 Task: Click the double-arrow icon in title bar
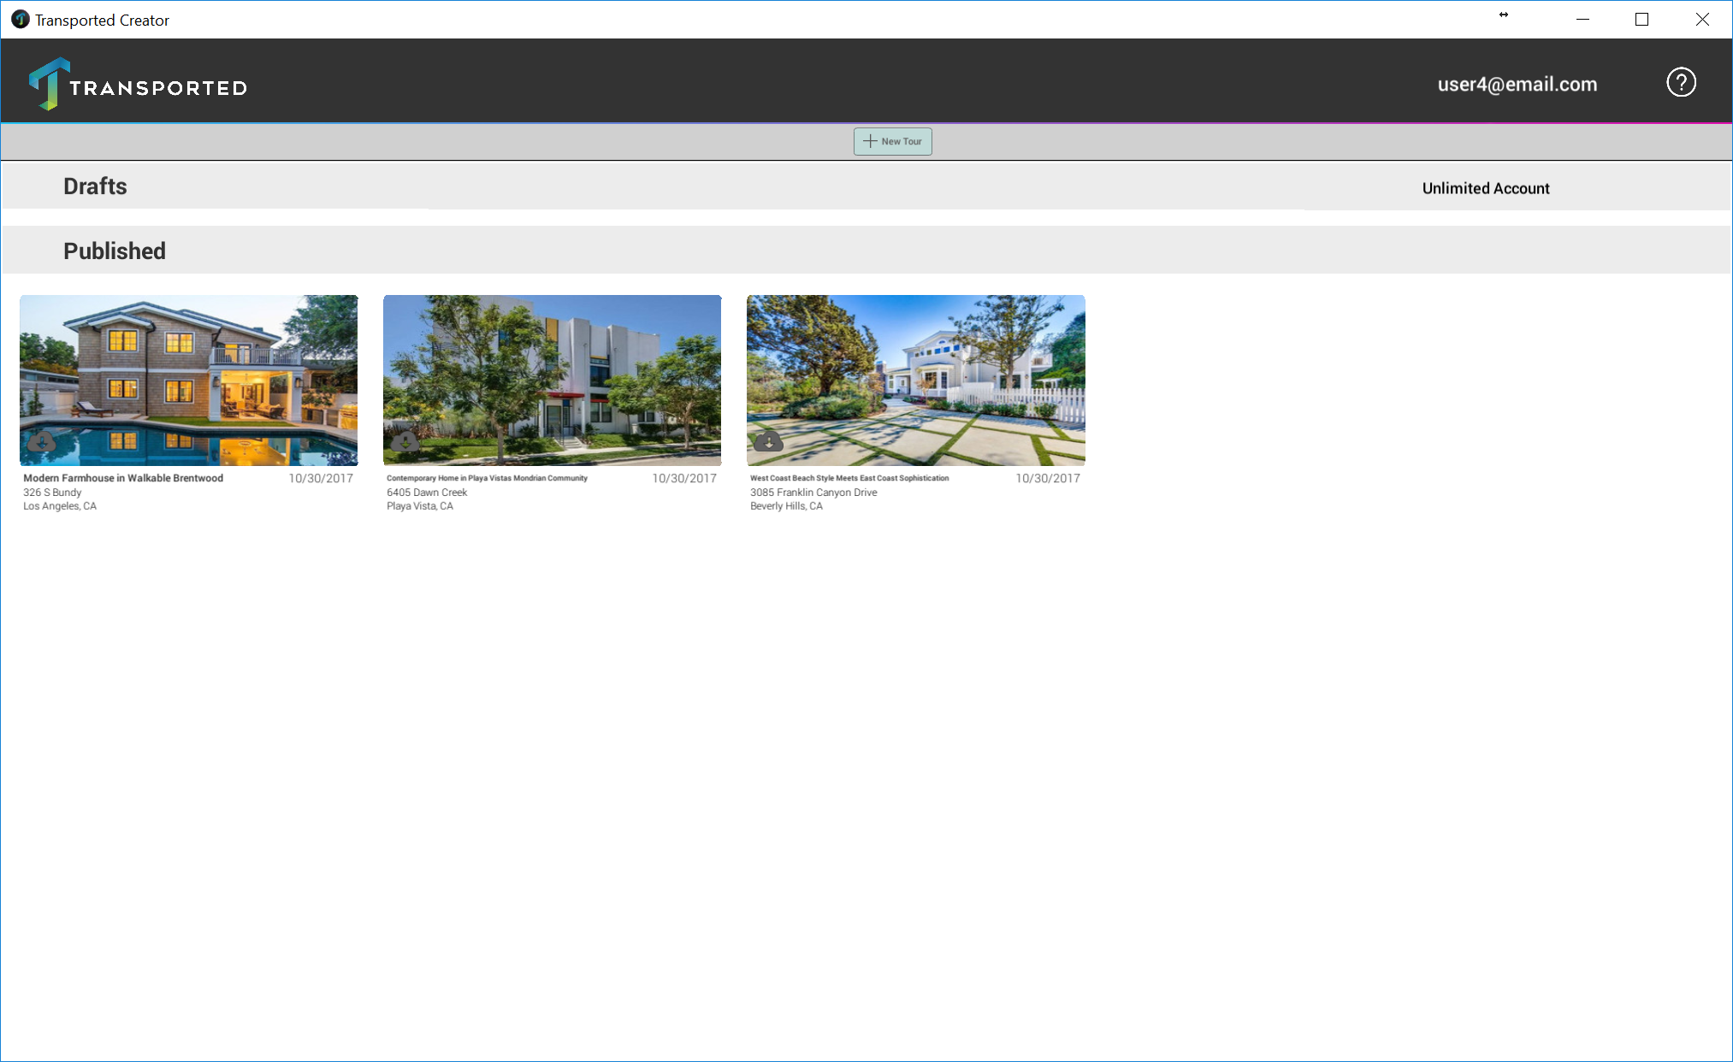click(1504, 15)
